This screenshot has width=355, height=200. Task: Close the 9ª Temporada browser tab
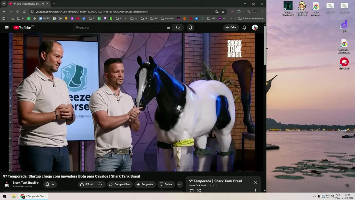tap(47, 4)
